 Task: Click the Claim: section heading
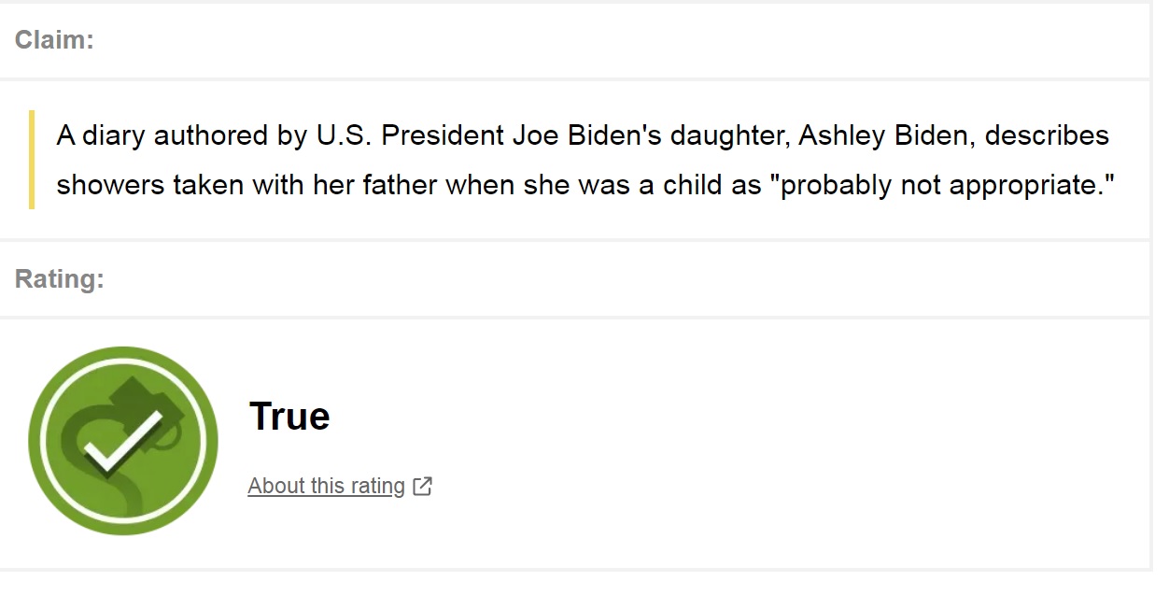pyautogui.click(x=54, y=40)
